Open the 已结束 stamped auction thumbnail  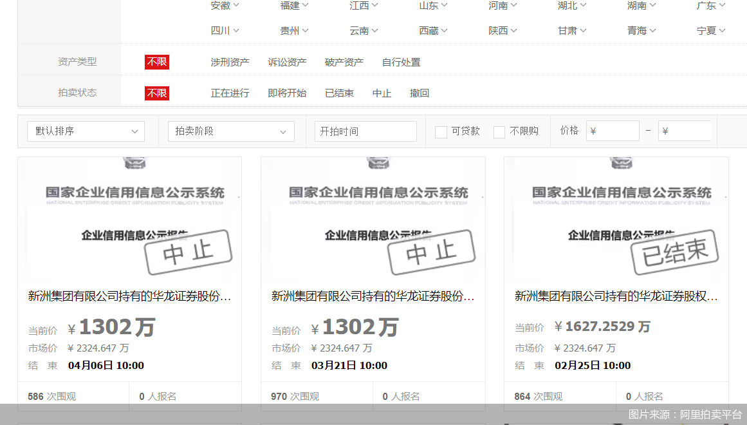tap(616, 219)
